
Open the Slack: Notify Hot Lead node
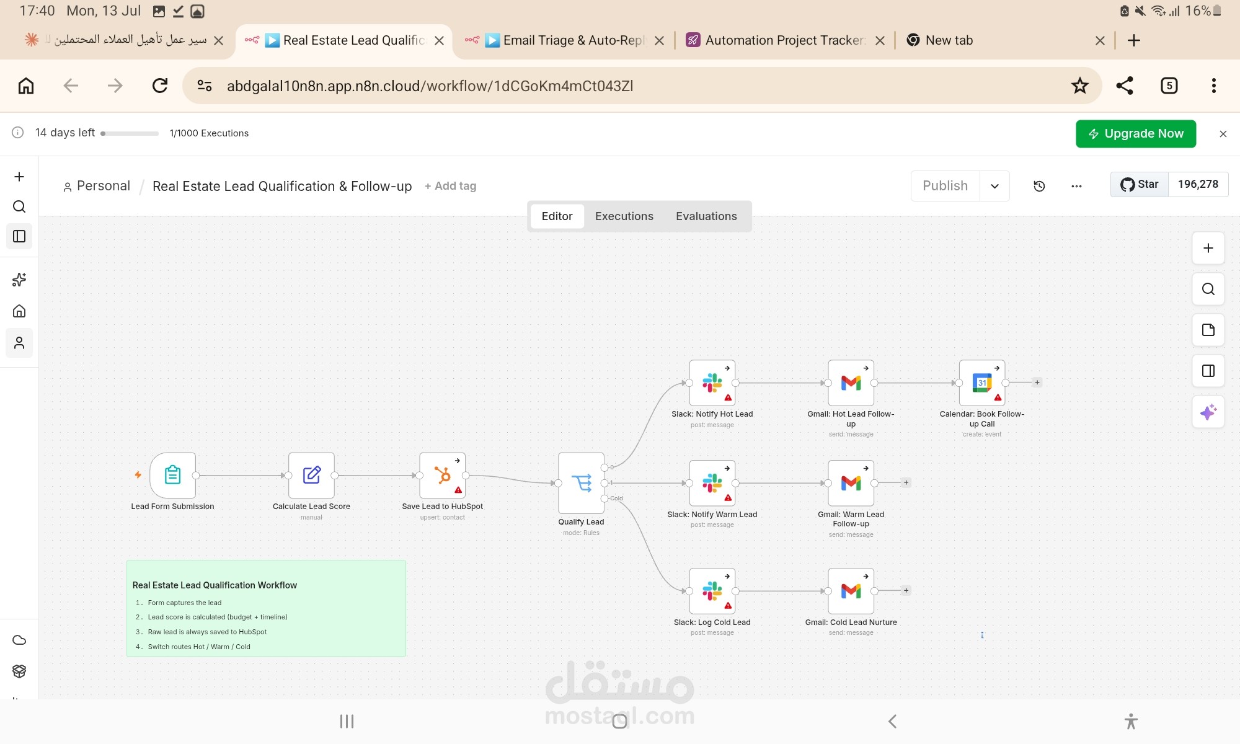[x=712, y=383]
